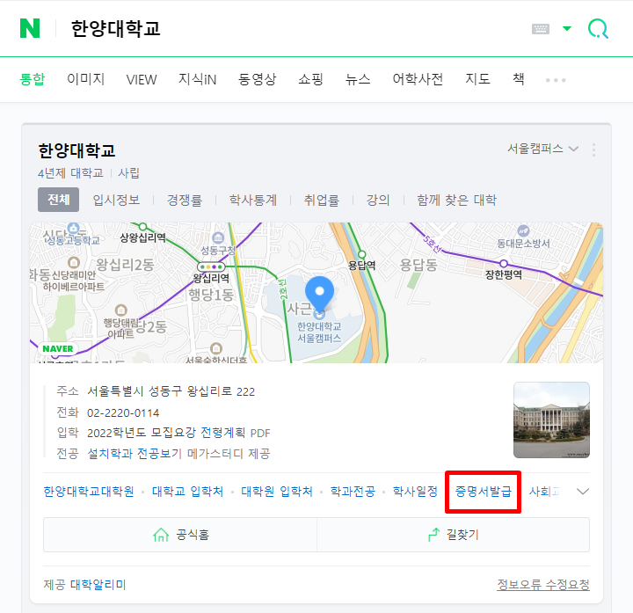
Task: Click the 길찾기 directions button
Action: click(x=454, y=535)
